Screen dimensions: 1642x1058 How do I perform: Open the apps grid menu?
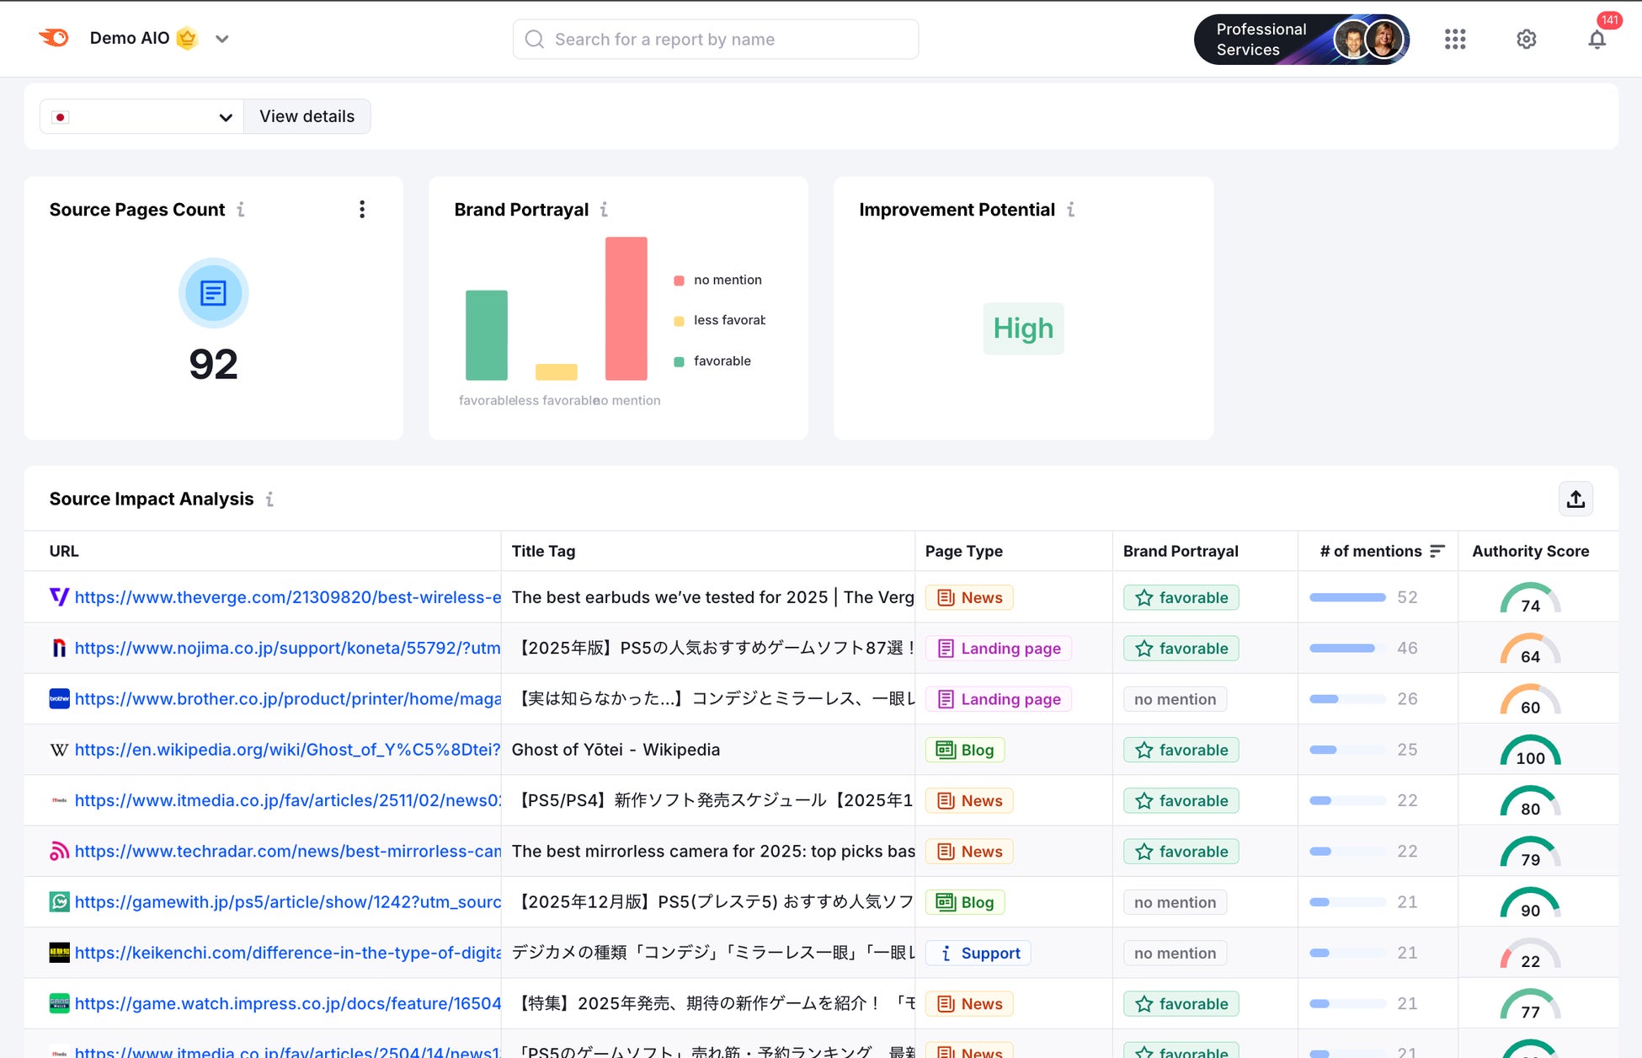(1455, 39)
